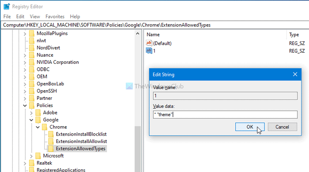Select the Policies folder icon

click(x=32, y=106)
